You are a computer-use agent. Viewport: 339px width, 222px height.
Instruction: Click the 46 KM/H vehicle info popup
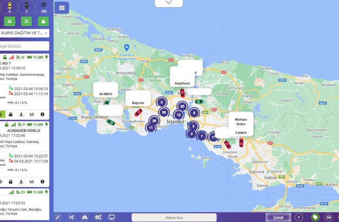click(x=106, y=90)
